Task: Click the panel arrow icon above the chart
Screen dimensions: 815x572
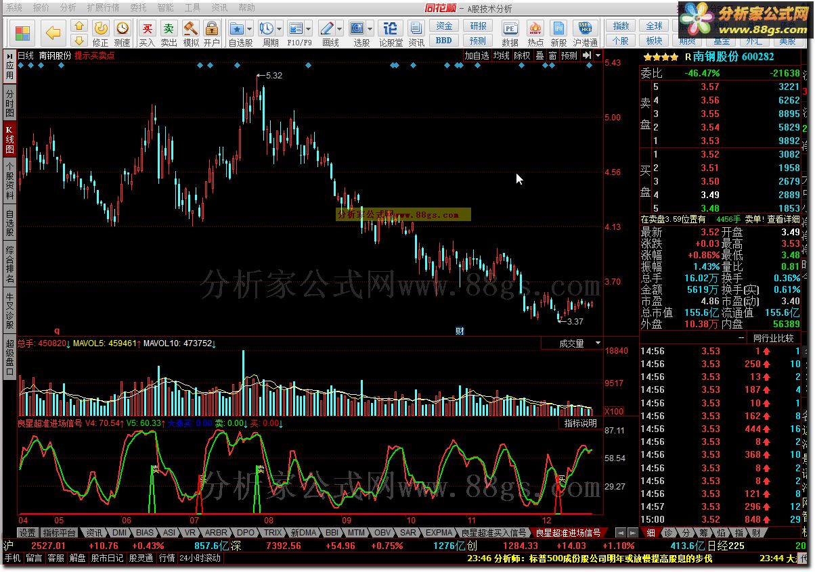Action: pyautogui.click(x=588, y=55)
